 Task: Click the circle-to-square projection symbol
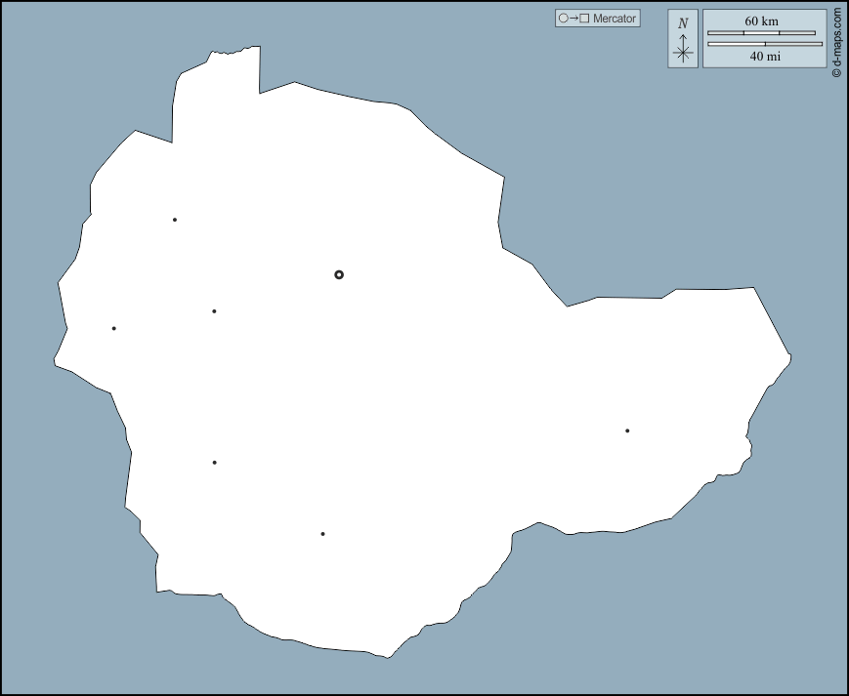click(573, 19)
